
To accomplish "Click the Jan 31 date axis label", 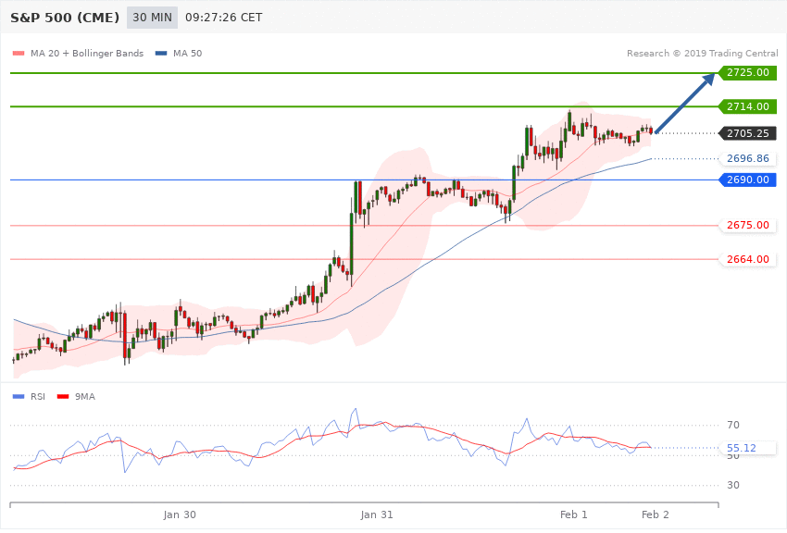I will 377,514.
